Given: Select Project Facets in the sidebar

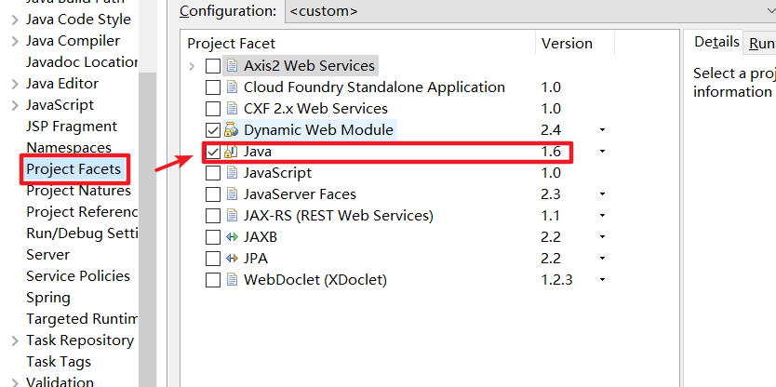Looking at the screenshot, I should pos(74,169).
